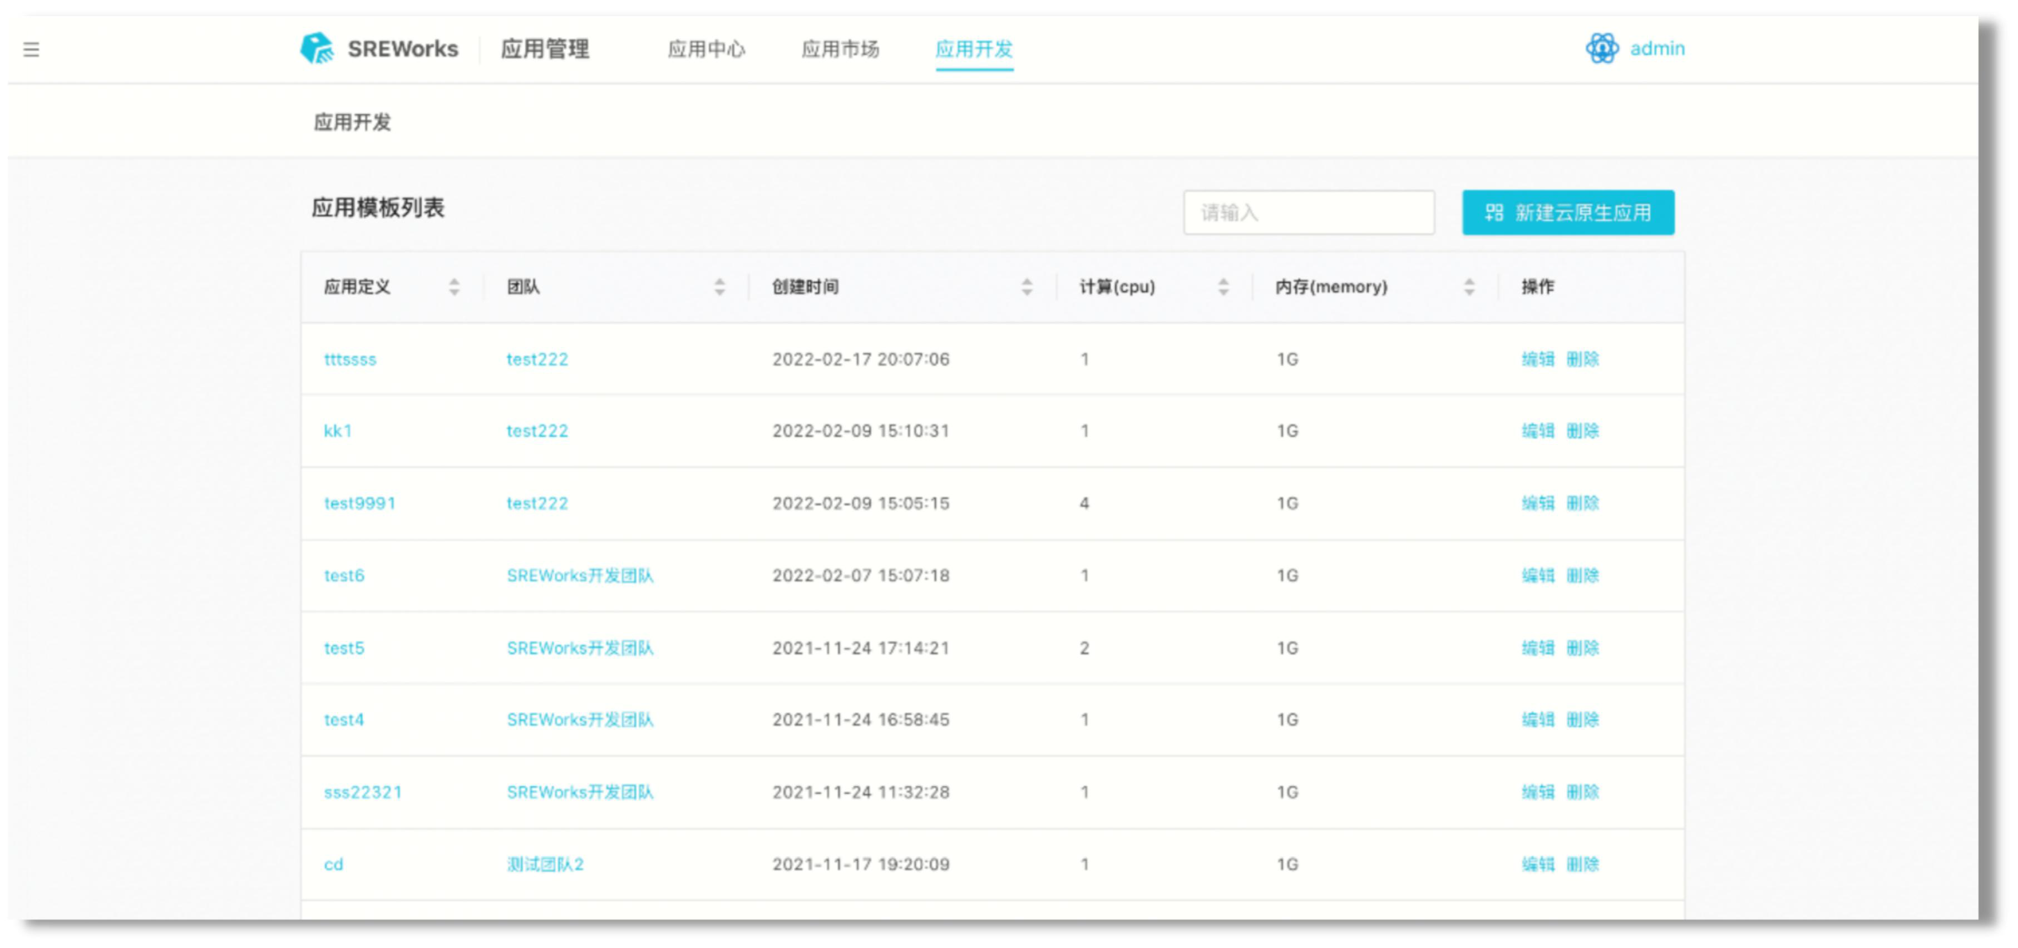Viewport: 2018px width, 948px height.
Task: Click 编辑 for kk1
Action: [x=1538, y=431]
